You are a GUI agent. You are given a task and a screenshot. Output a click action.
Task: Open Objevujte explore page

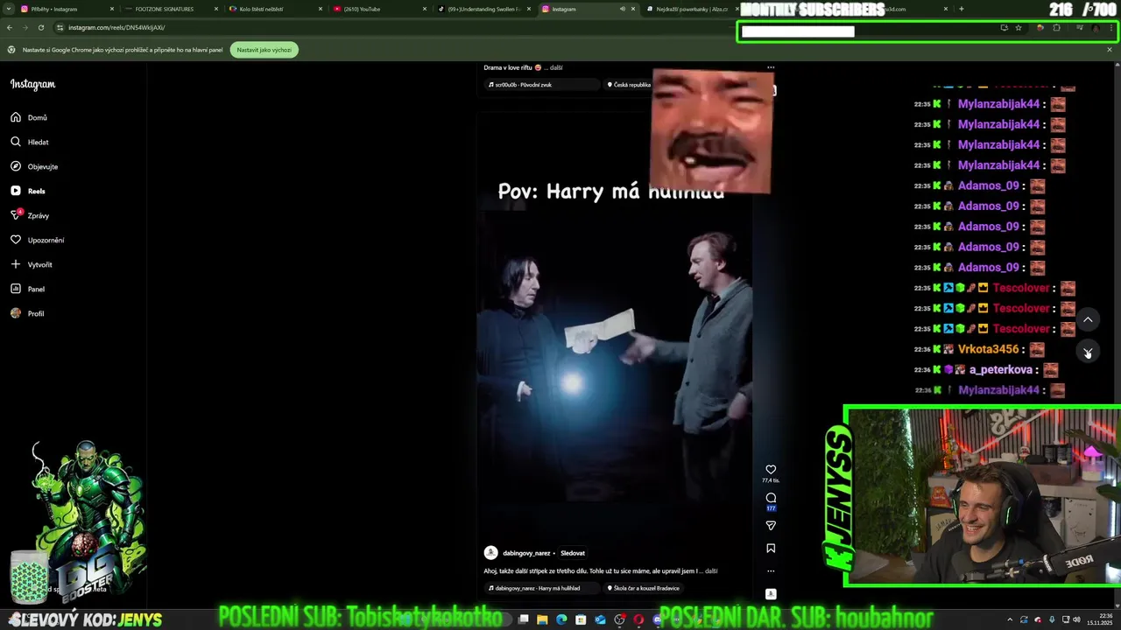pos(34,166)
